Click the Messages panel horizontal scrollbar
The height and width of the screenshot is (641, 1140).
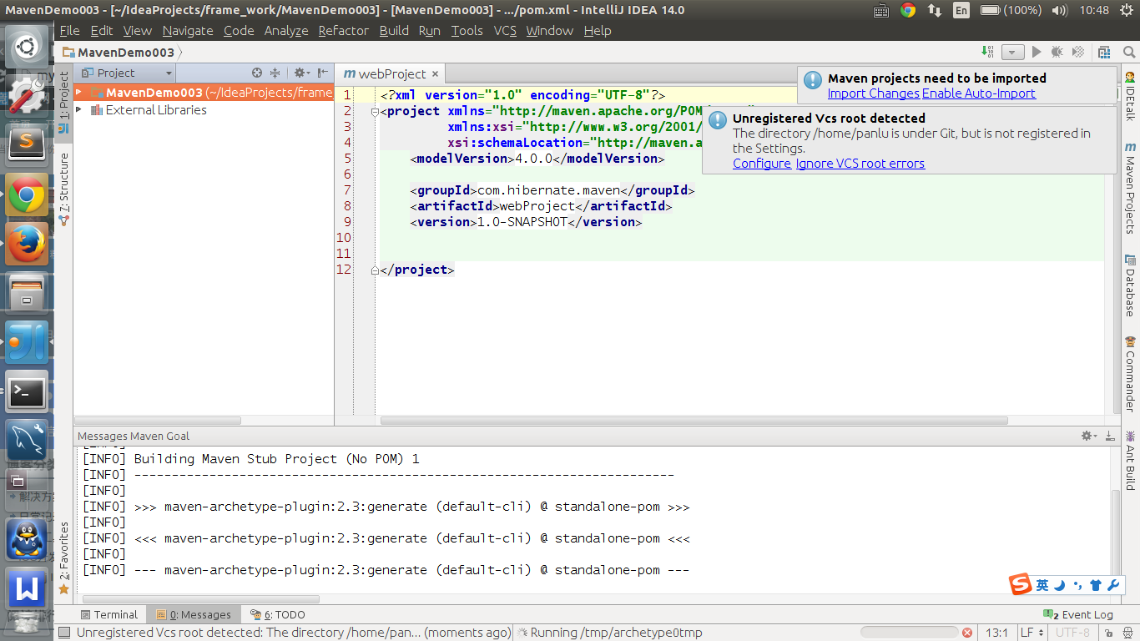[x=200, y=598]
